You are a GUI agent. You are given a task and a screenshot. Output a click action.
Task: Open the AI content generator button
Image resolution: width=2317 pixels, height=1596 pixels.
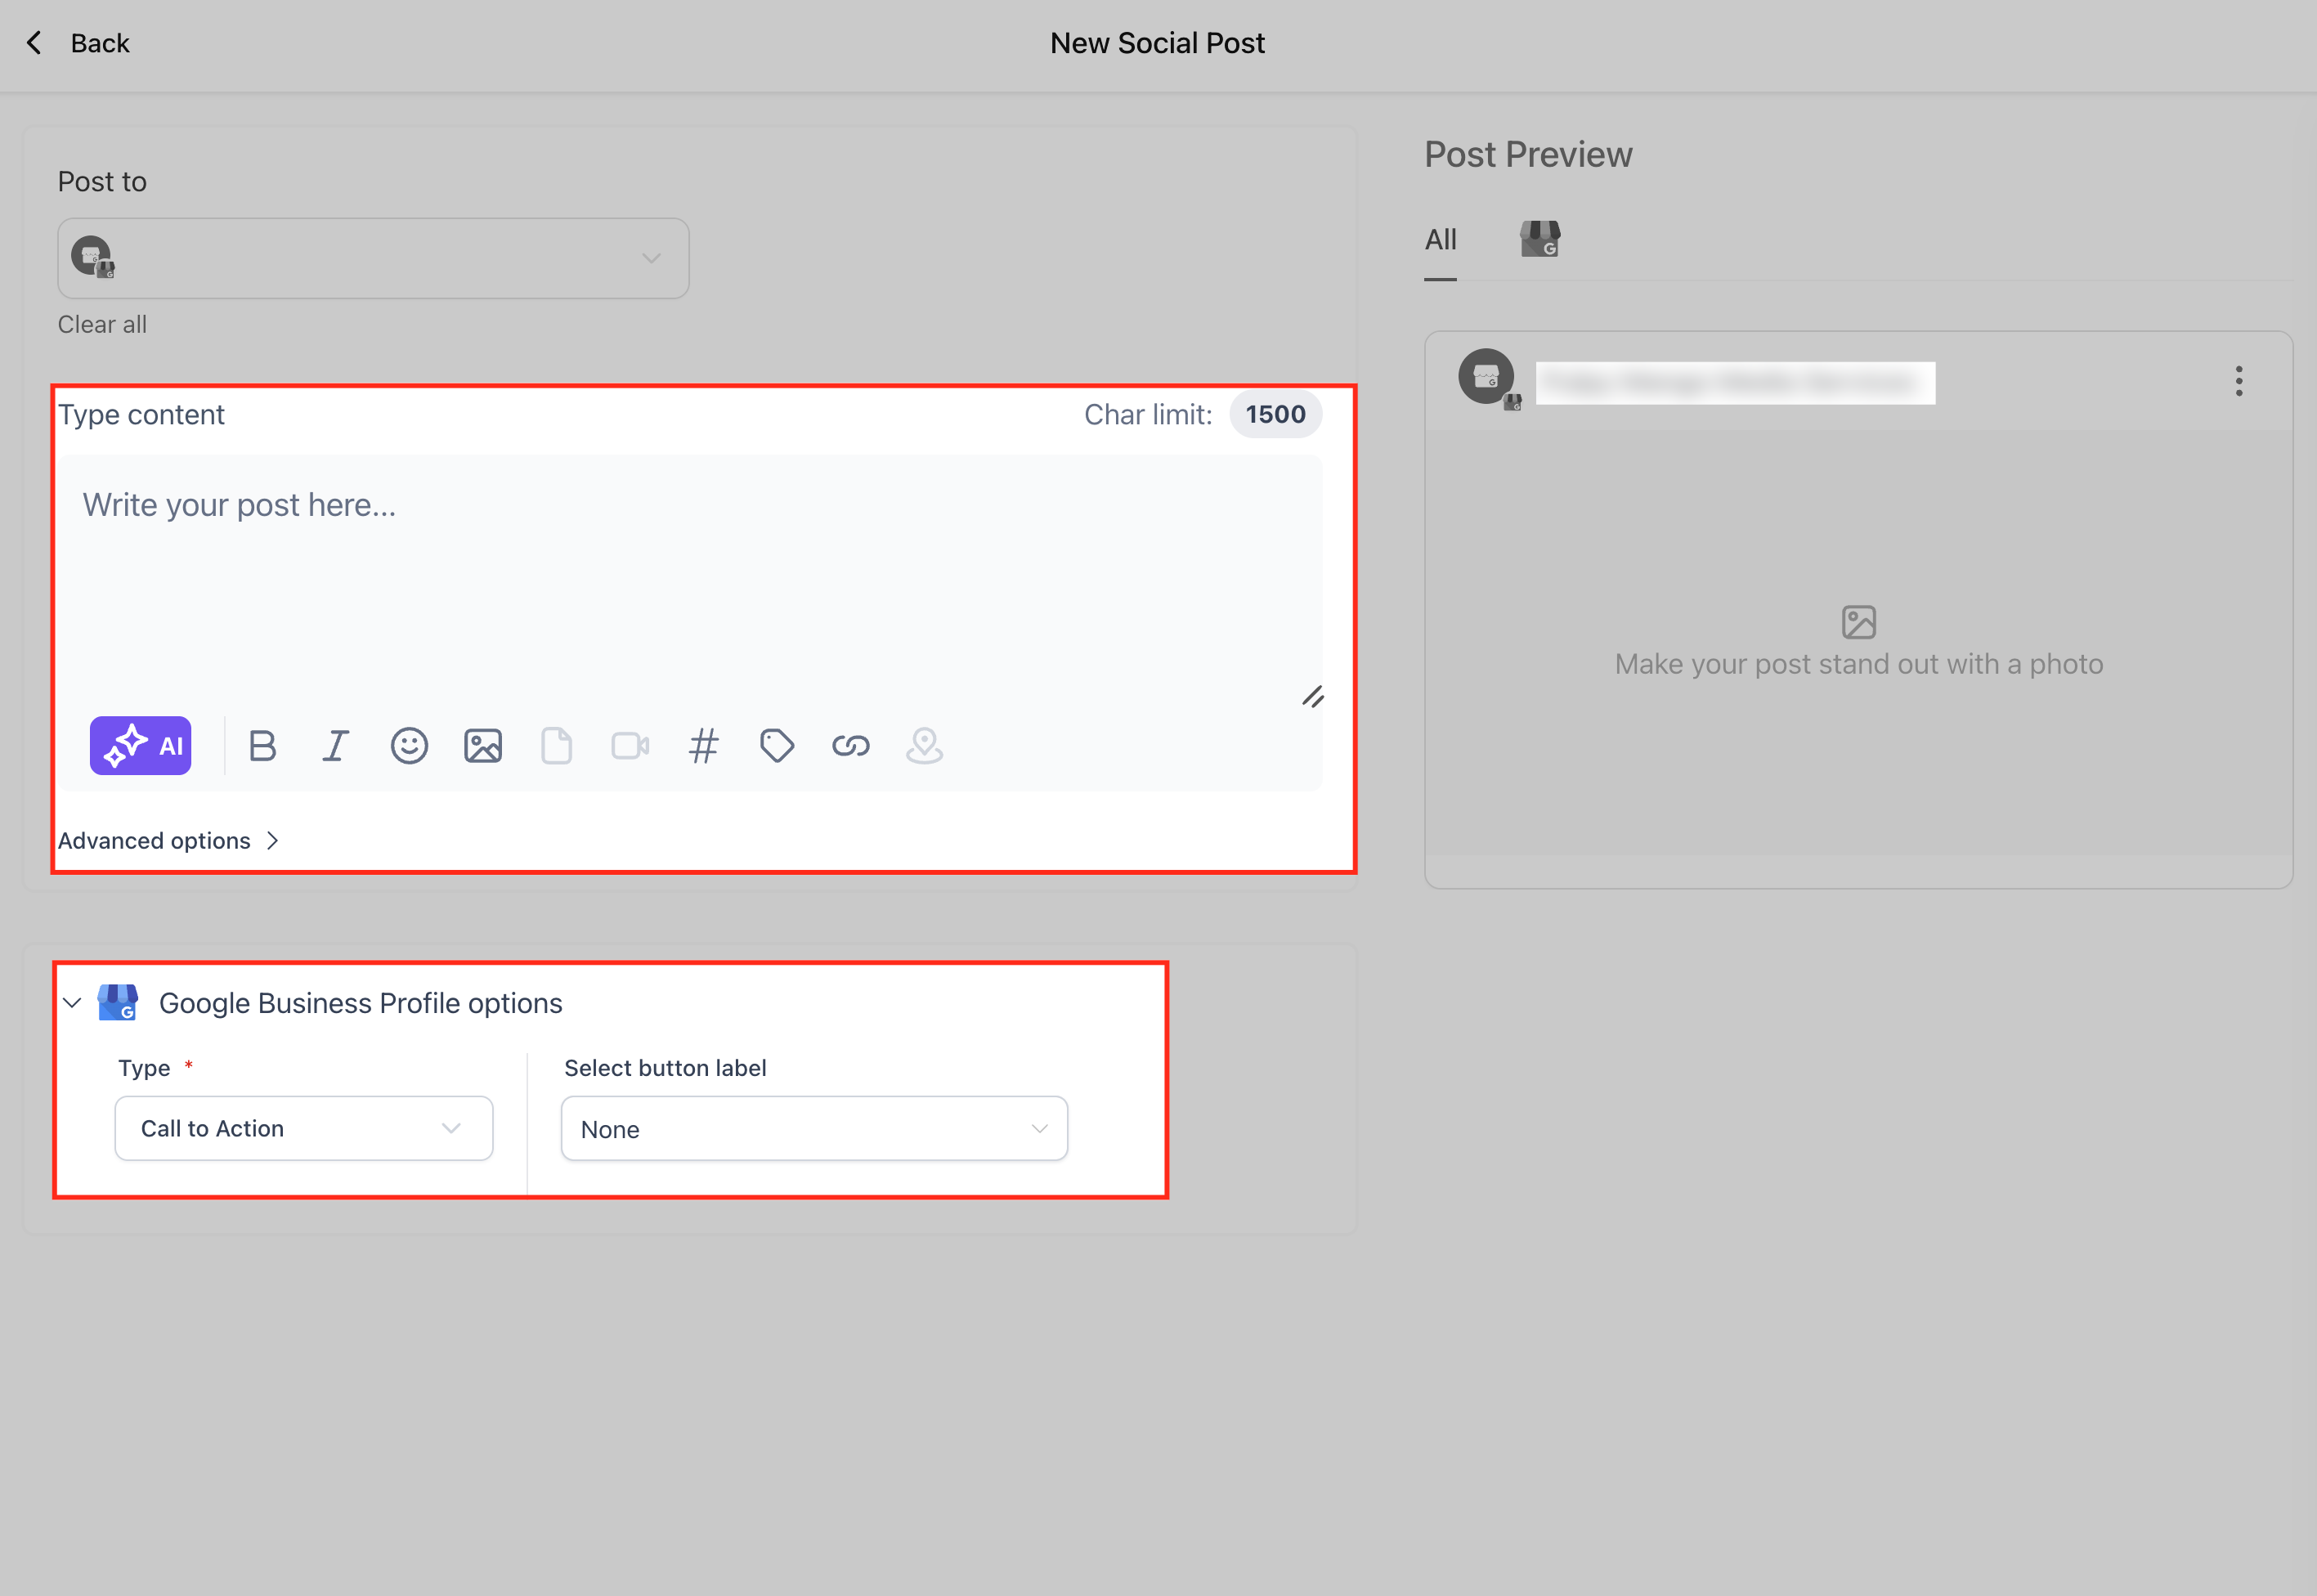coord(140,746)
